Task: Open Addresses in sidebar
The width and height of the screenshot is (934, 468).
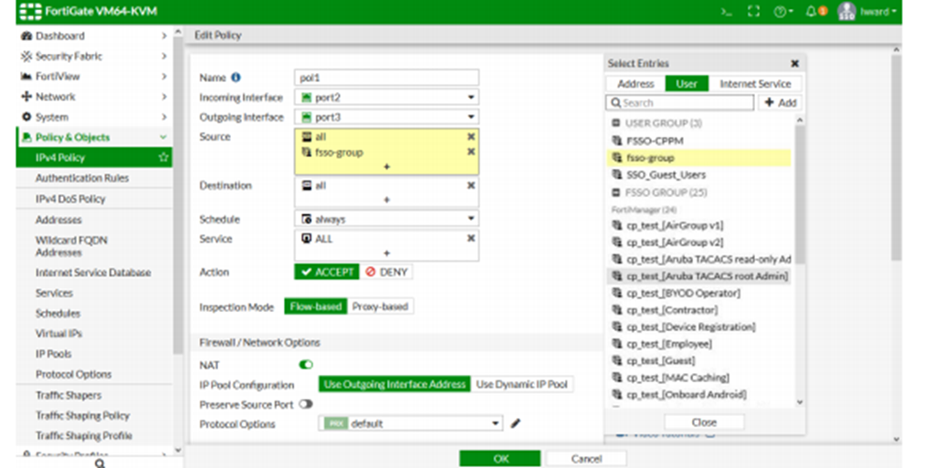Action: [x=58, y=220]
